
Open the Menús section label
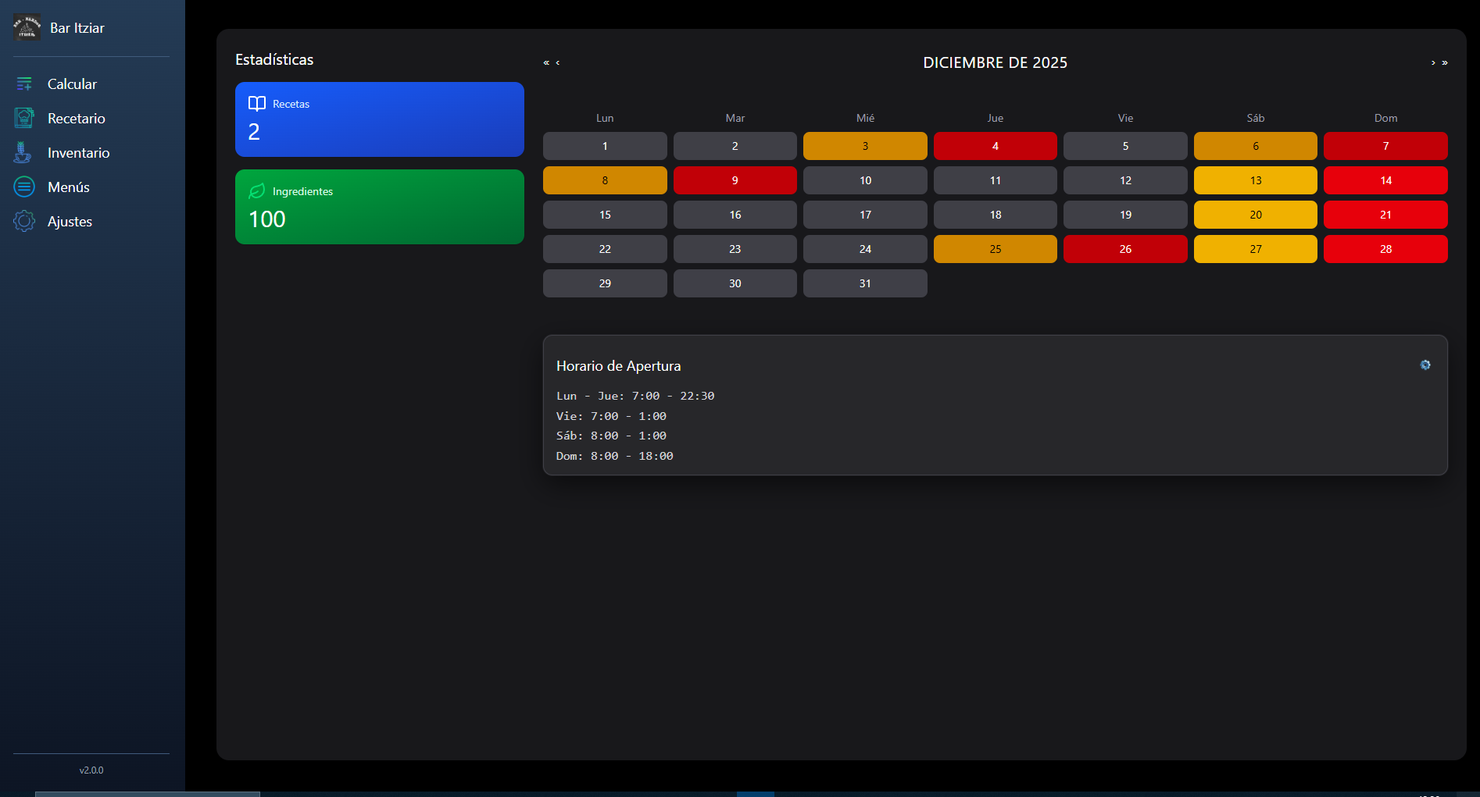69,187
